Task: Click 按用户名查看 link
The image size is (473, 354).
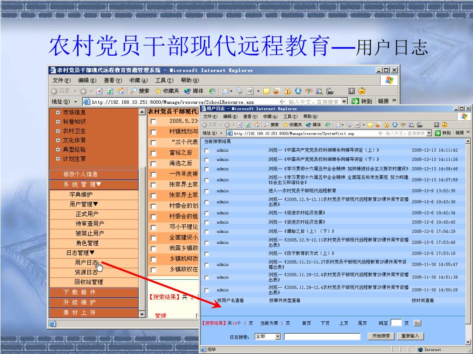Action: (x=230, y=301)
